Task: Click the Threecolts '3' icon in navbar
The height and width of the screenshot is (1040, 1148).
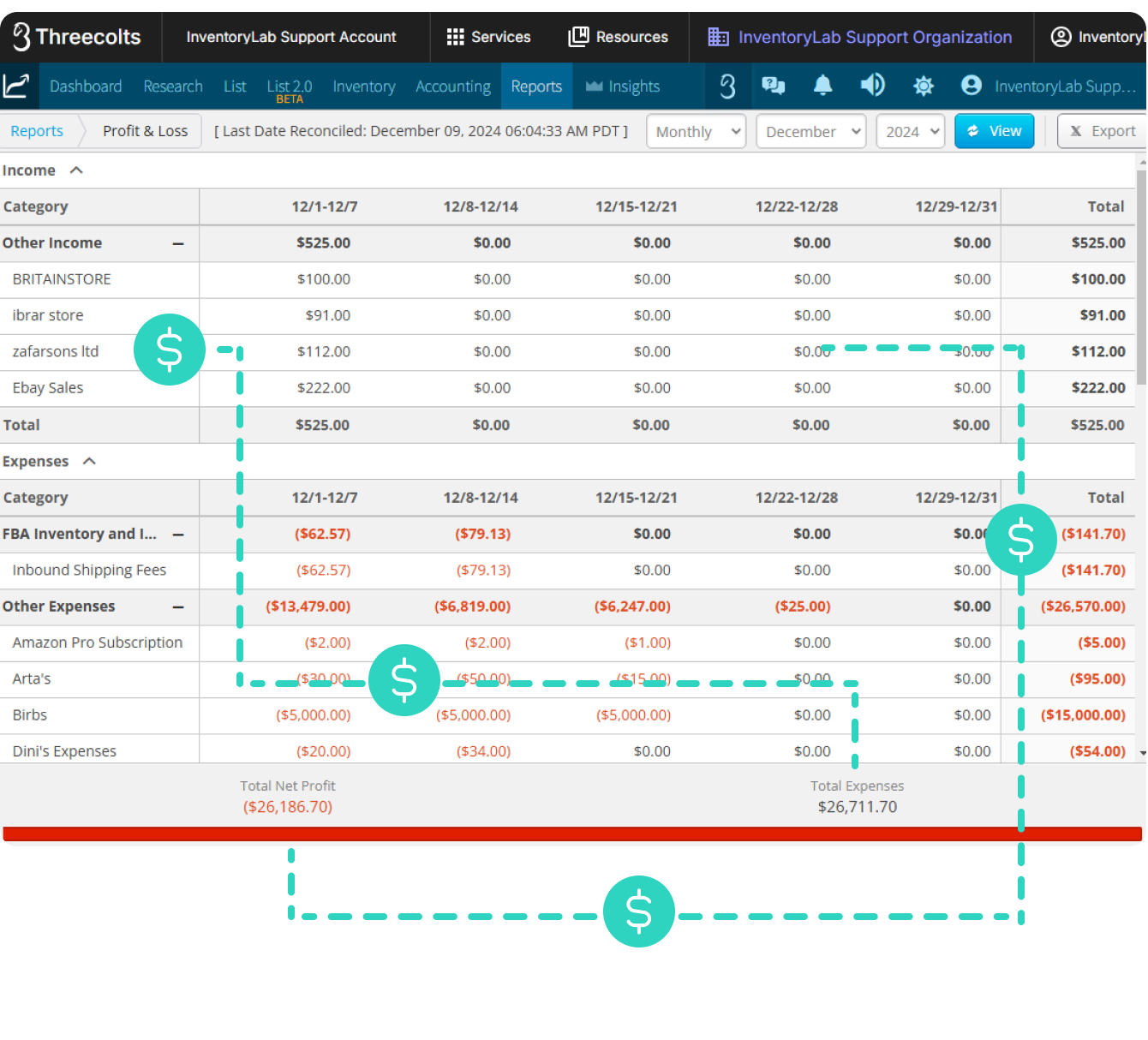Action: click(x=727, y=86)
